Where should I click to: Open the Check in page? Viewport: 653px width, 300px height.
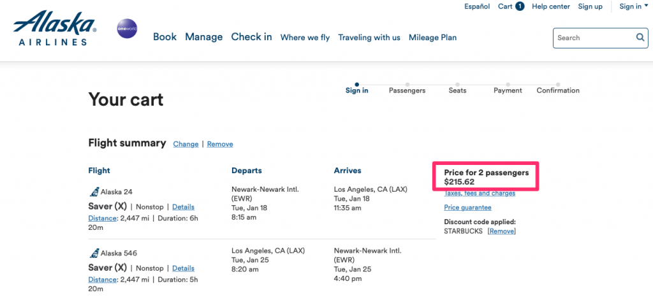coord(251,37)
